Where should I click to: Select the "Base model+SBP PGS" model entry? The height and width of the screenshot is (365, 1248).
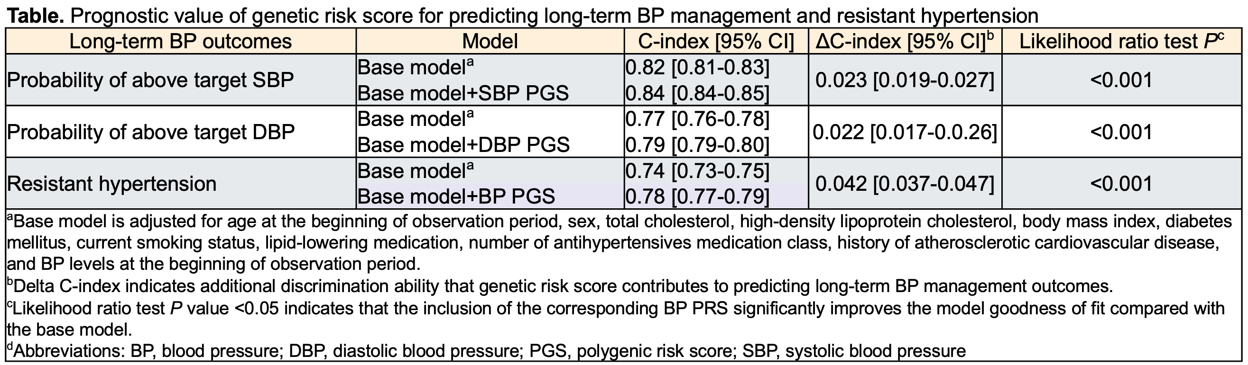click(x=463, y=93)
